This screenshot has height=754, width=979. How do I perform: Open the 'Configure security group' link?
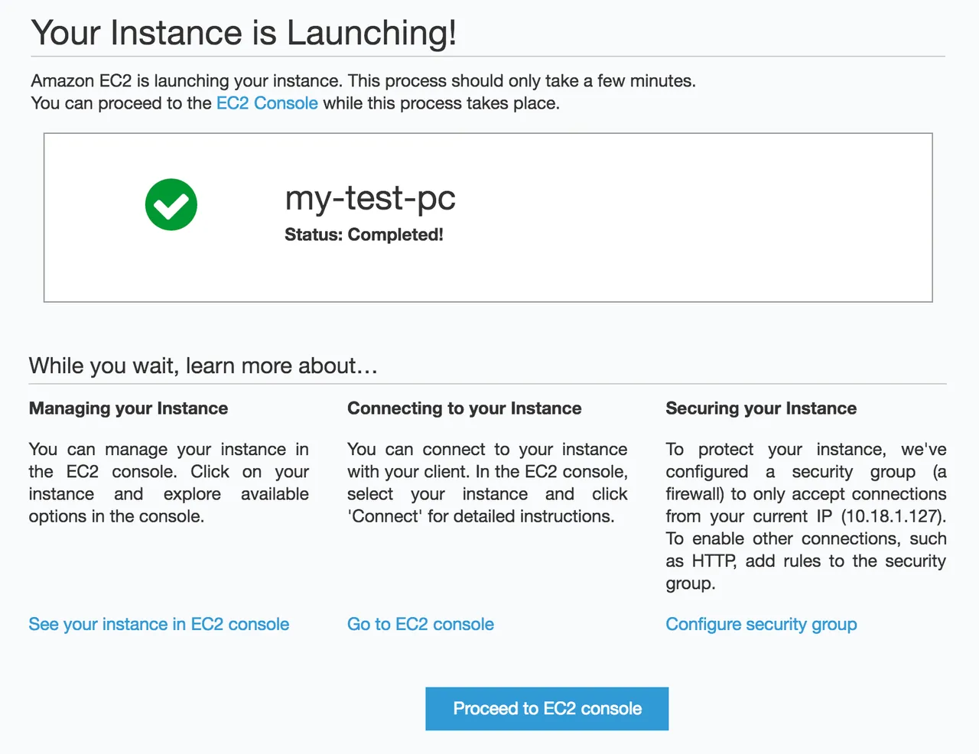pyautogui.click(x=761, y=625)
